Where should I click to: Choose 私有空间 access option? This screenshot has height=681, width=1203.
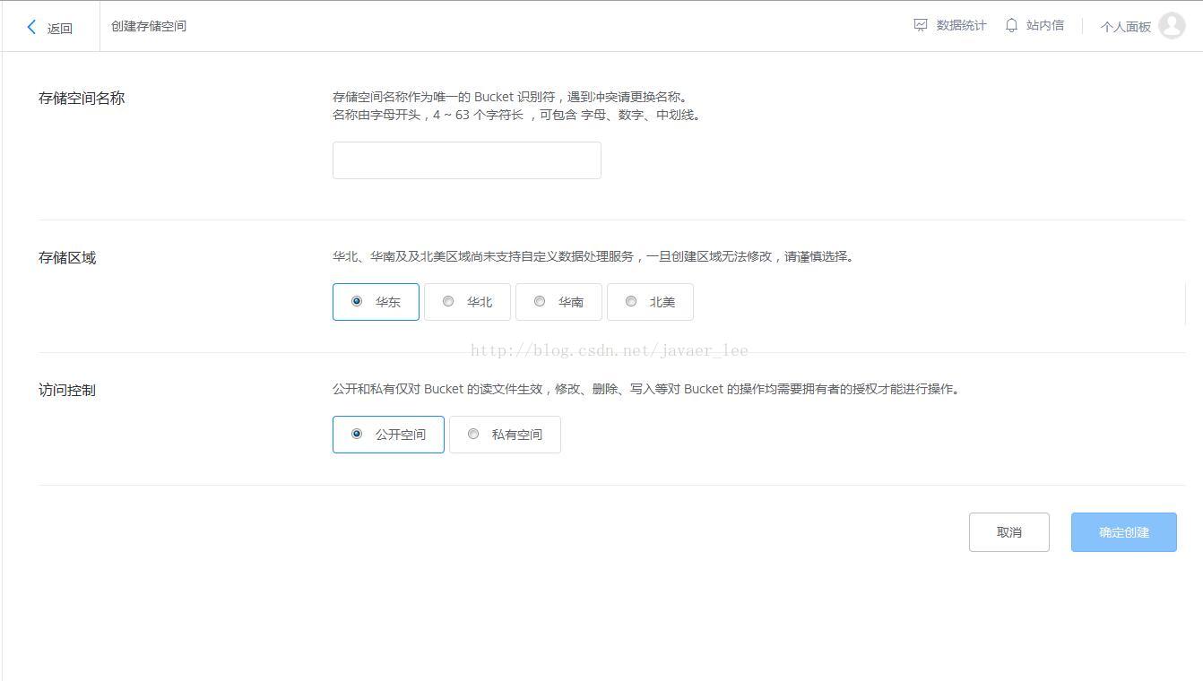505,435
